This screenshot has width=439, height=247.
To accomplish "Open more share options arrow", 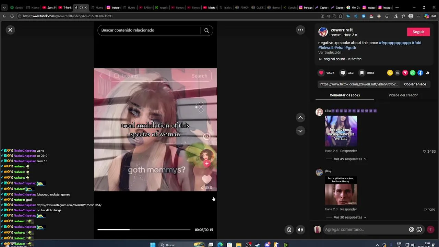I will [428, 73].
